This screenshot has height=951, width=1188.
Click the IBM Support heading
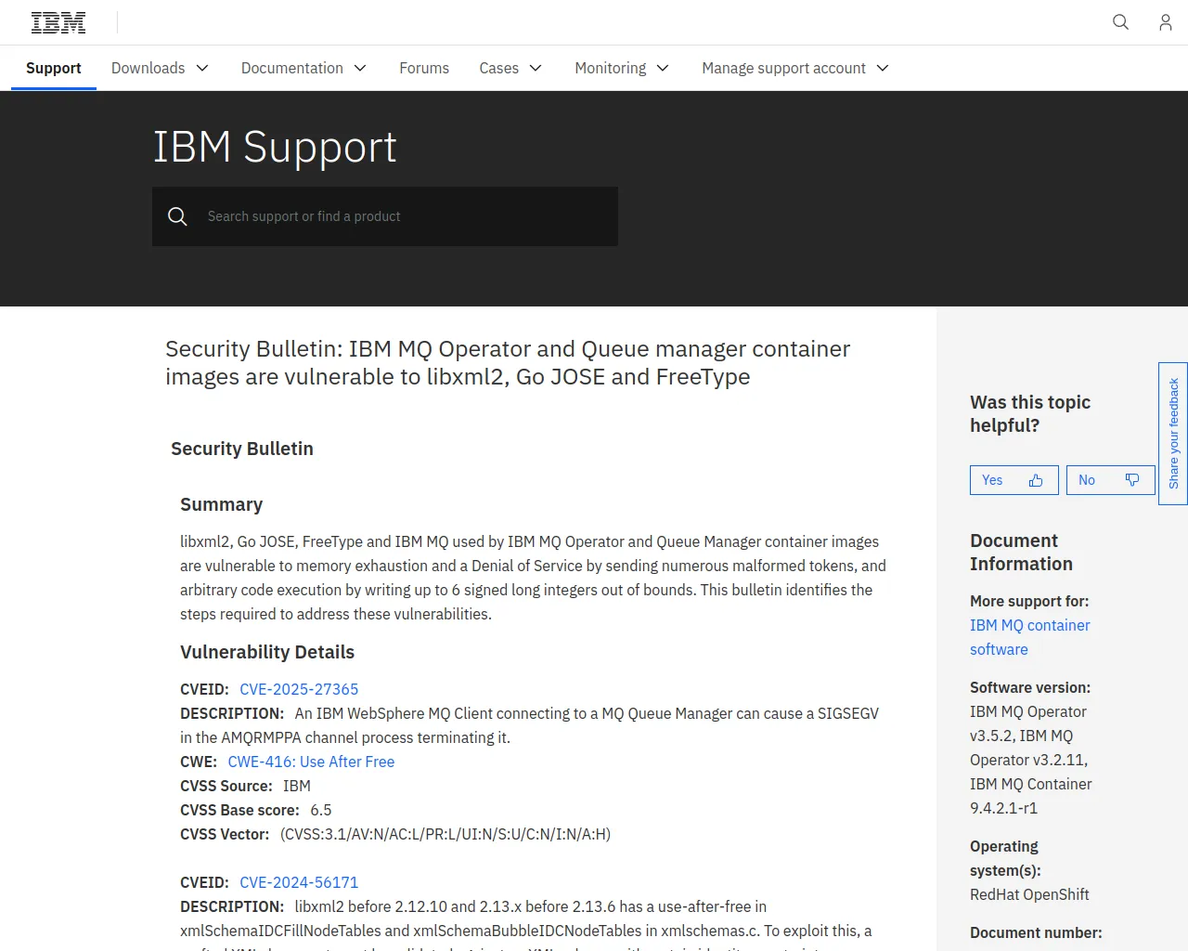(275, 148)
